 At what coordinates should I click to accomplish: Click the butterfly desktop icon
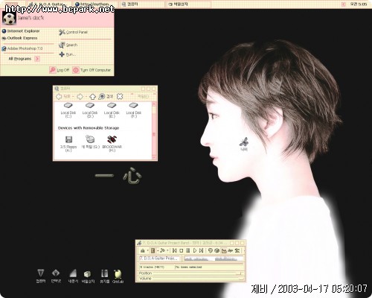[x=244, y=144]
